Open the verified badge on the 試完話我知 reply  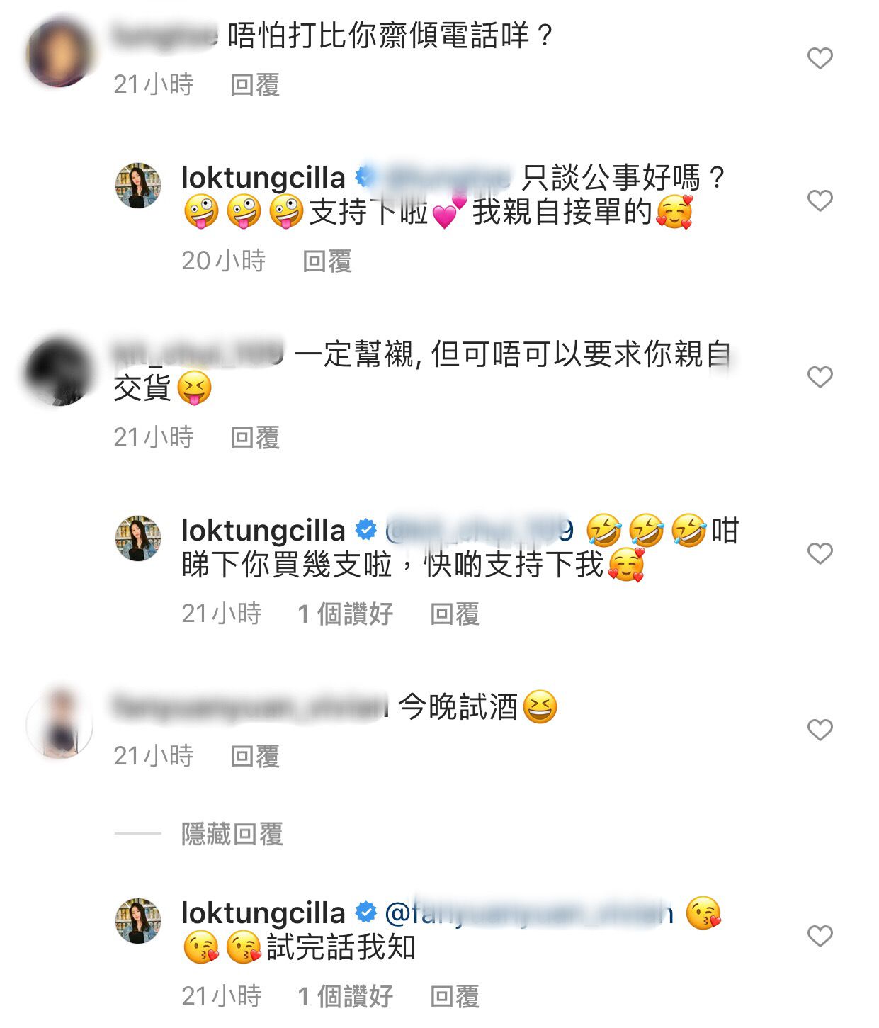(365, 913)
